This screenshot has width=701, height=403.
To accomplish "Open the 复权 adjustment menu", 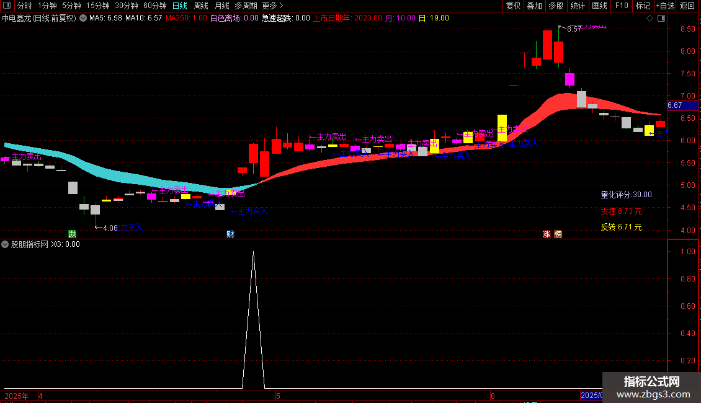I will [513, 6].
